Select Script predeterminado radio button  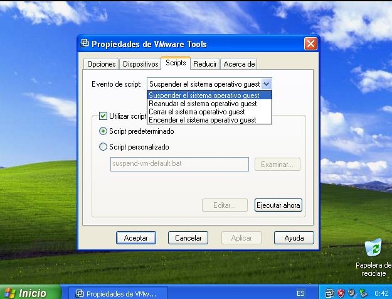pos(103,131)
